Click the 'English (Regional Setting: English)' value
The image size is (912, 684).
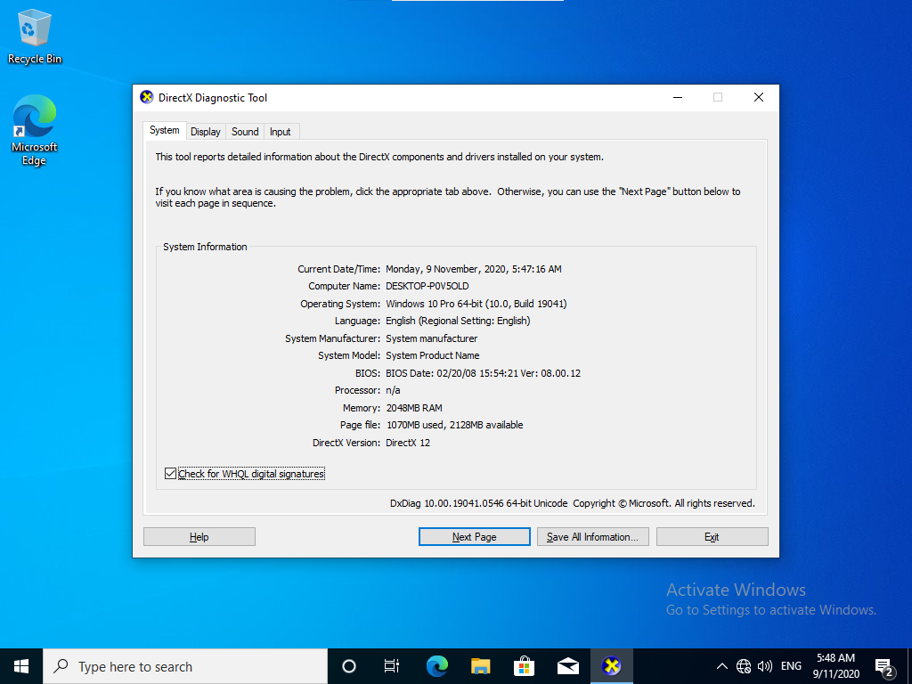click(x=458, y=321)
